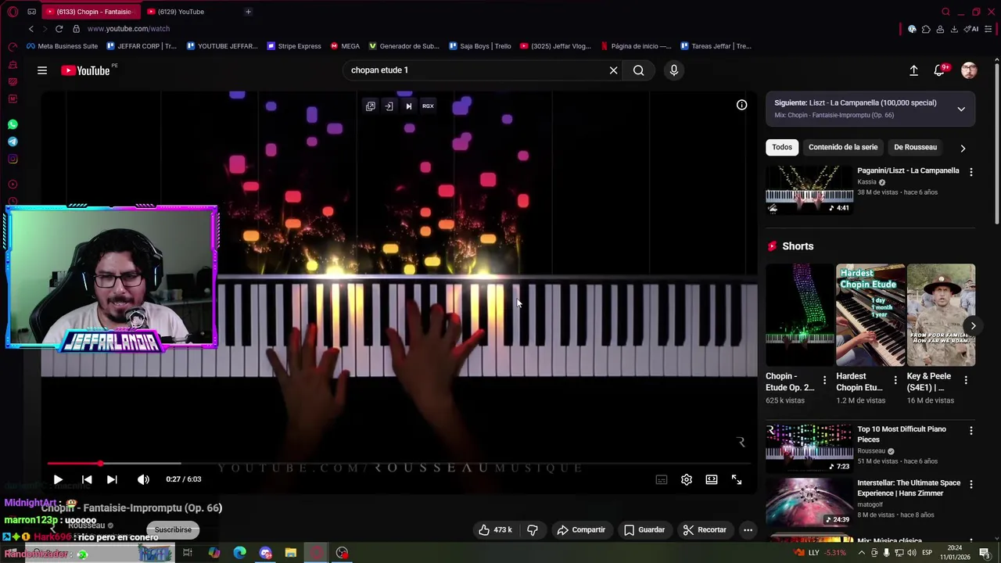
Task: Play the paused video
Action: [x=58, y=479]
